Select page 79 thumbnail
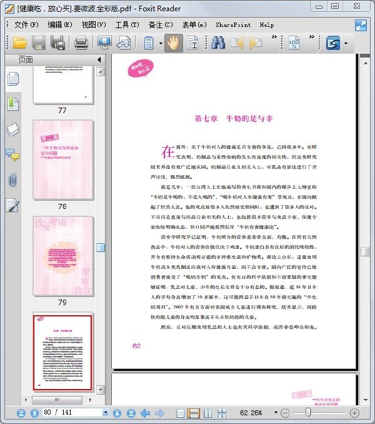The width and height of the screenshot is (375, 424). click(x=63, y=256)
